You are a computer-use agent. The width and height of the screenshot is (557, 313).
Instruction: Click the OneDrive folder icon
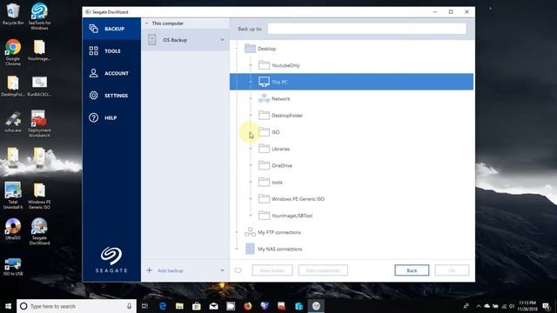264,165
